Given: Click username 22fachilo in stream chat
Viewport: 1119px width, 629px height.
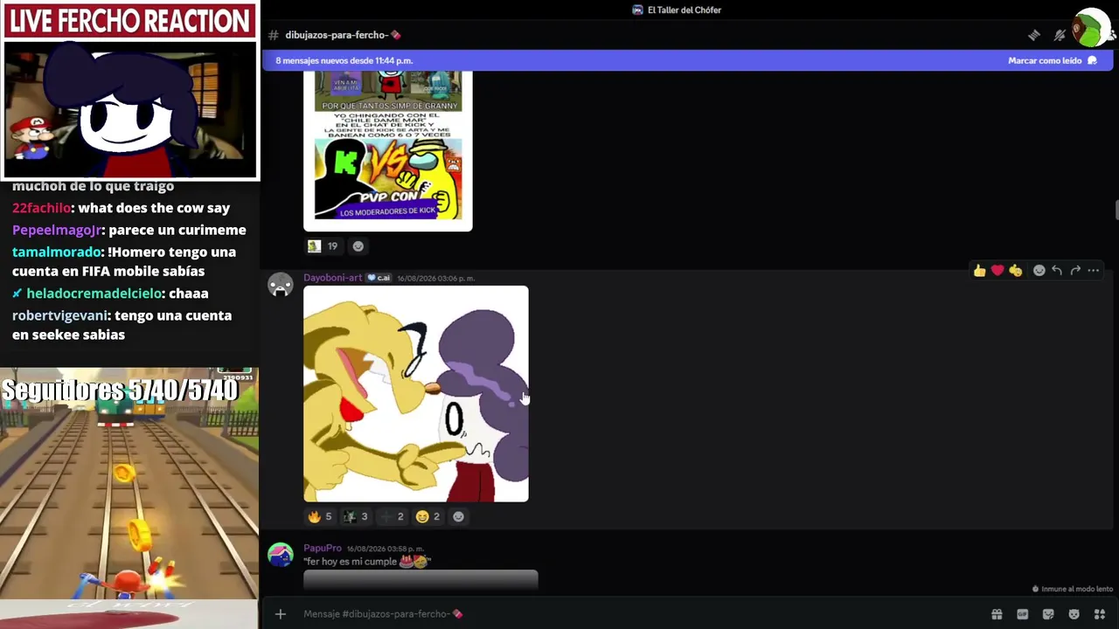Looking at the screenshot, I should click(41, 208).
